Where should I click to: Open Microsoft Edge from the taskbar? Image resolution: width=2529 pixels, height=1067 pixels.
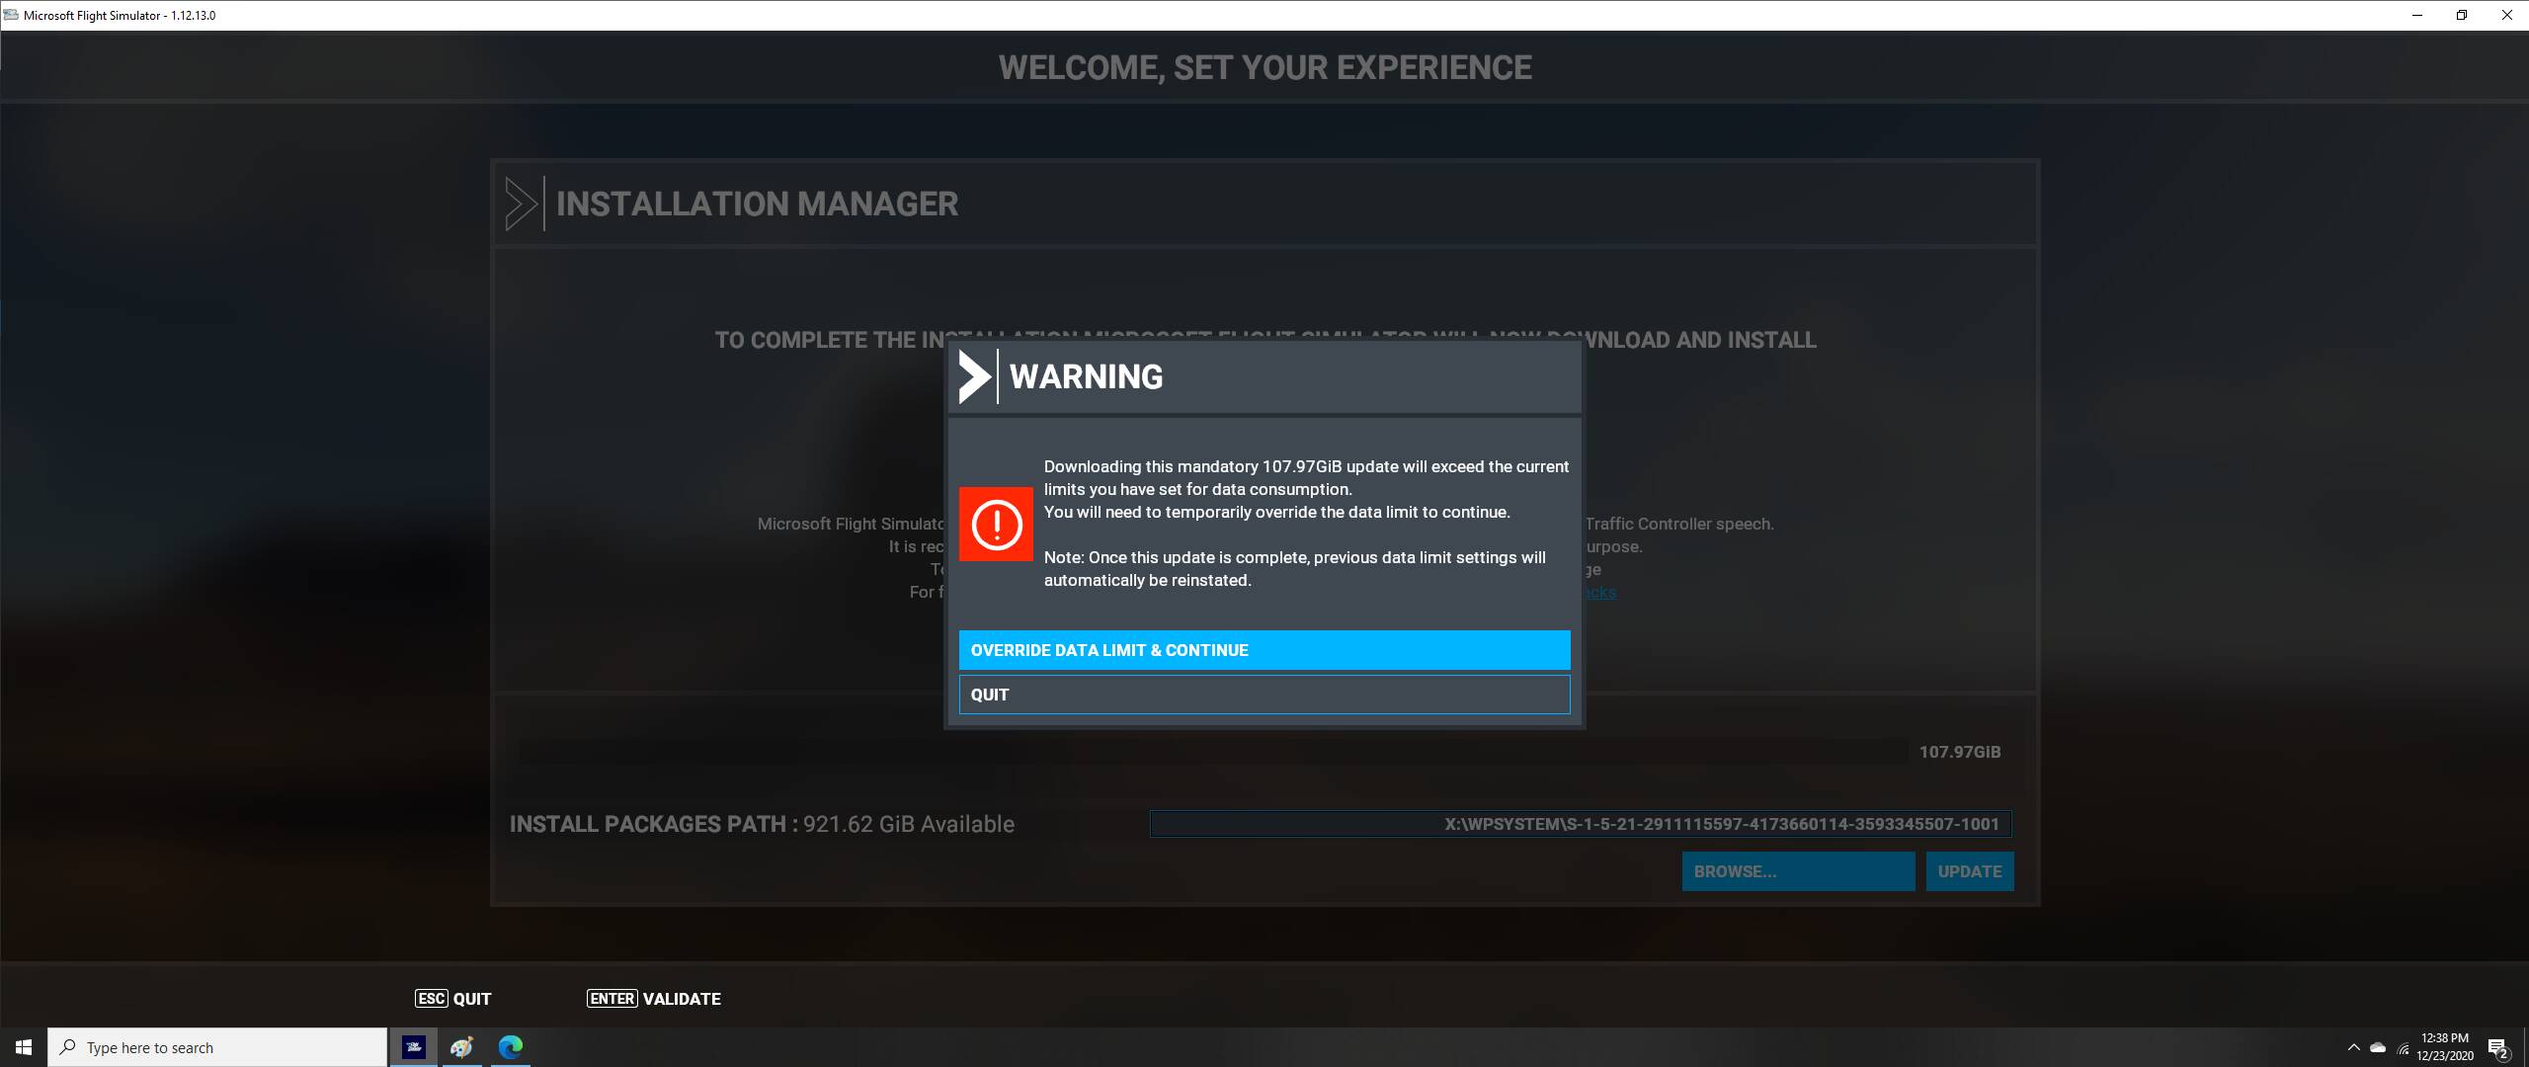[510, 1047]
